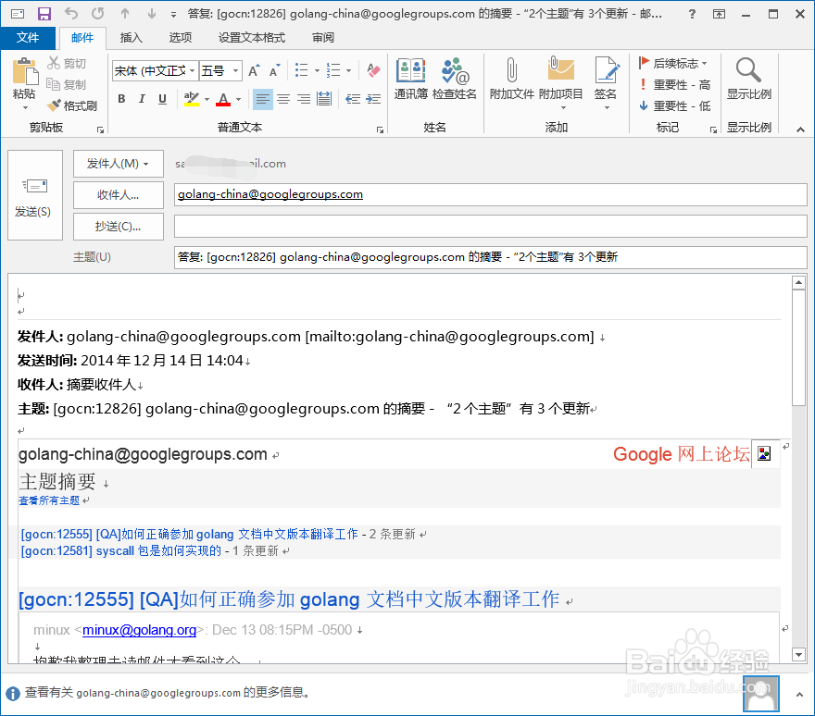Click the Save icon in quick access toolbar

click(44, 14)
